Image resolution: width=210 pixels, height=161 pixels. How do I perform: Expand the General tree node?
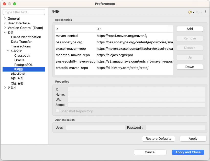point(5,18)
